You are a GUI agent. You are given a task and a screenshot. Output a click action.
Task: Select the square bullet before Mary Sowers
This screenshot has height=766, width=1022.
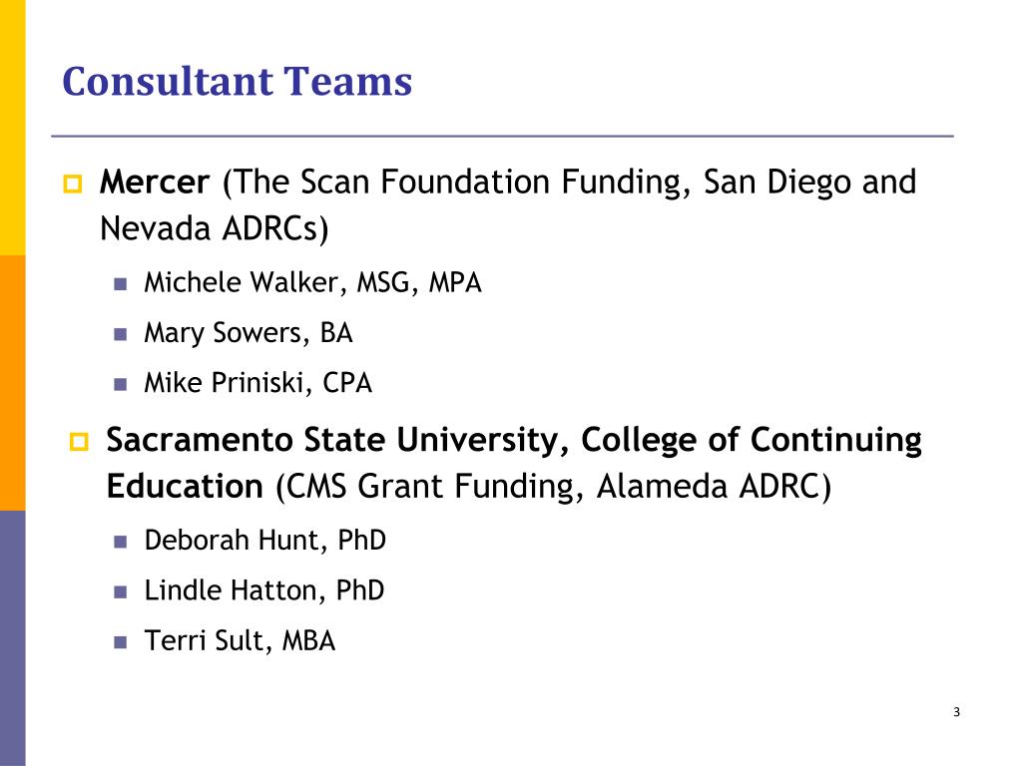120,334
